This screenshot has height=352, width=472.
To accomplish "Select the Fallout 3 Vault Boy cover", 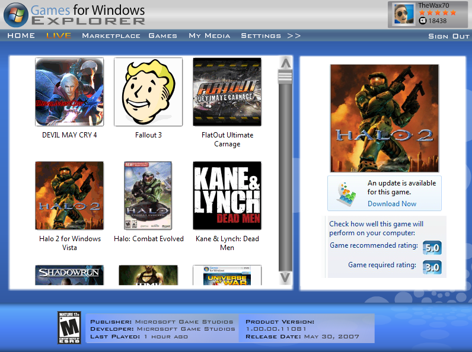I will 148,92.
